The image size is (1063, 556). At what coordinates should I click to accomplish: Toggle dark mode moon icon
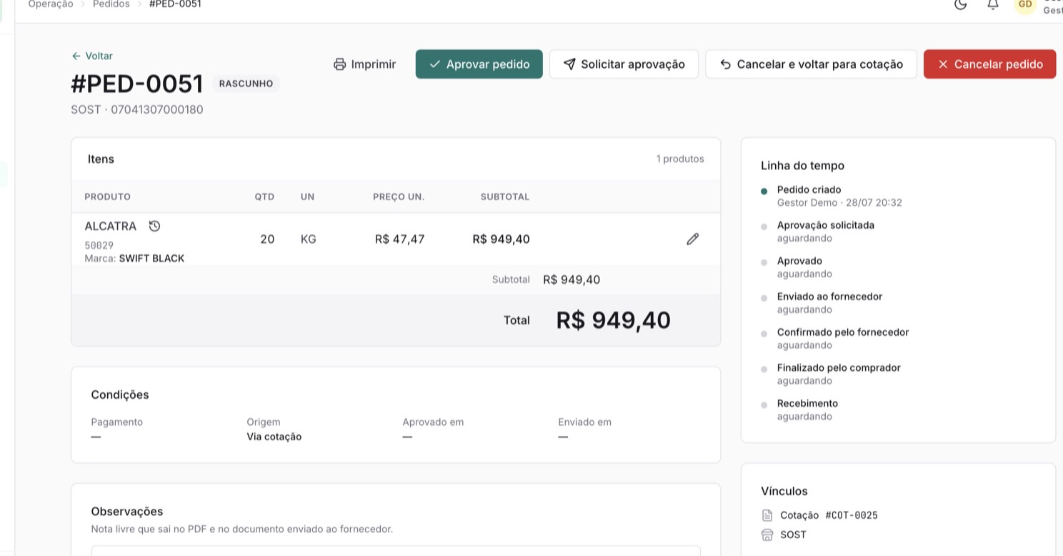point(961,4)
